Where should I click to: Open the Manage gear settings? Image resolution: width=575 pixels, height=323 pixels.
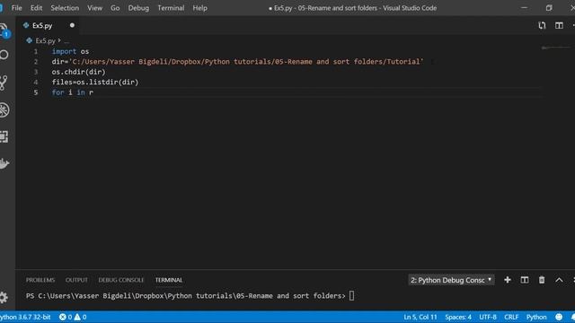click(4, 297)
